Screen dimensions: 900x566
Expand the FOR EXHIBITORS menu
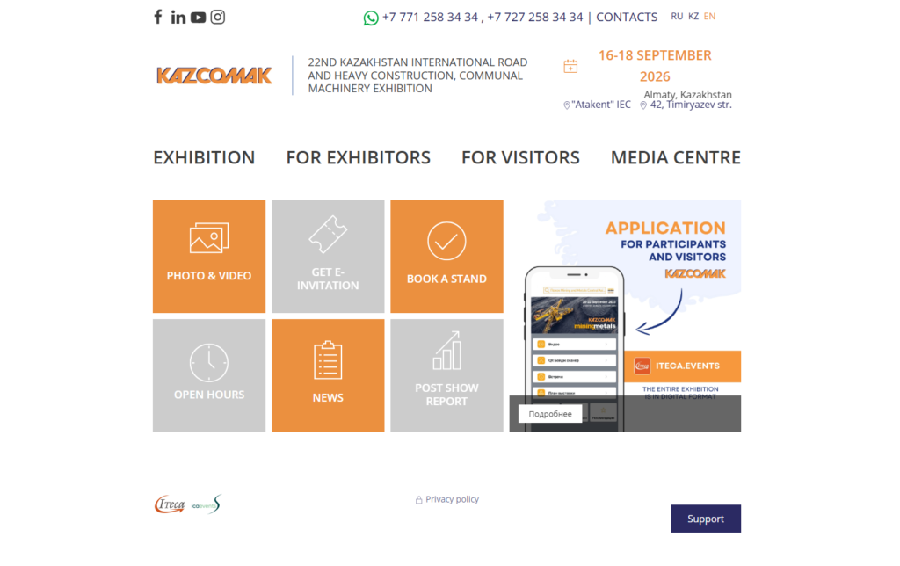click(358, 158)
